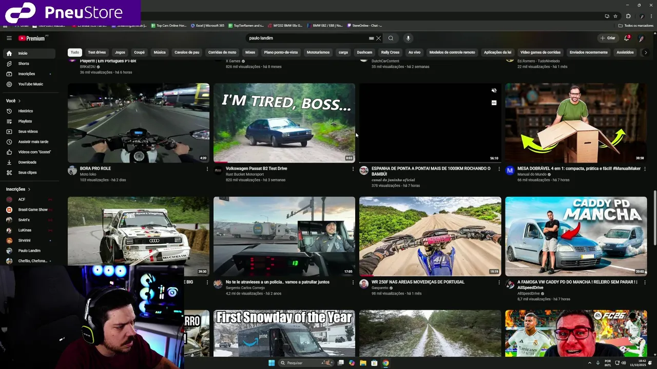Open Shorts from the sidebar

(30, 64)
